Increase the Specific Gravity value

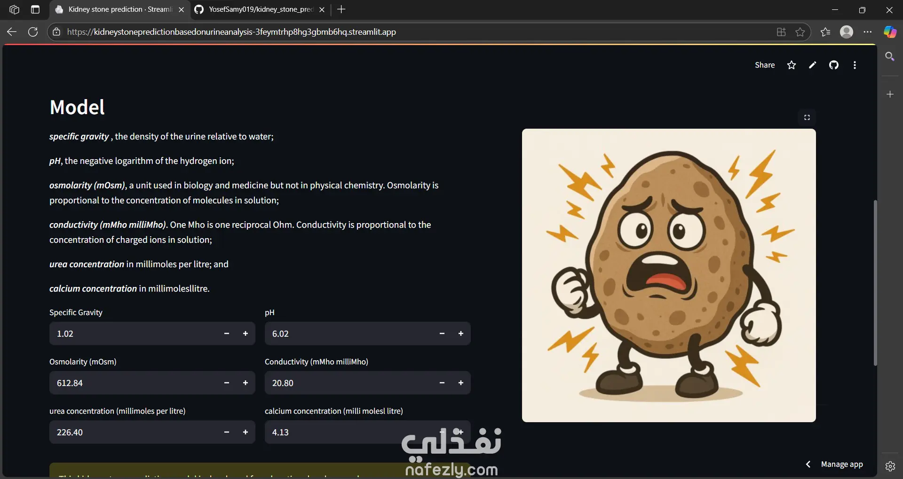246,333
